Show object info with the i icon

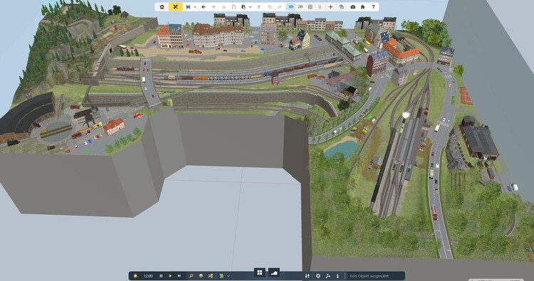[x=337, y=276]
